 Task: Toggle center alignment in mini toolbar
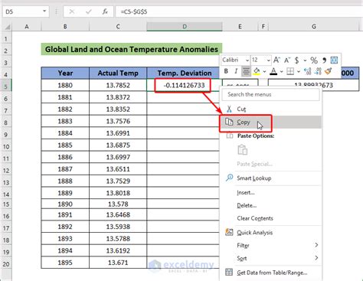(x=246, y=71)
